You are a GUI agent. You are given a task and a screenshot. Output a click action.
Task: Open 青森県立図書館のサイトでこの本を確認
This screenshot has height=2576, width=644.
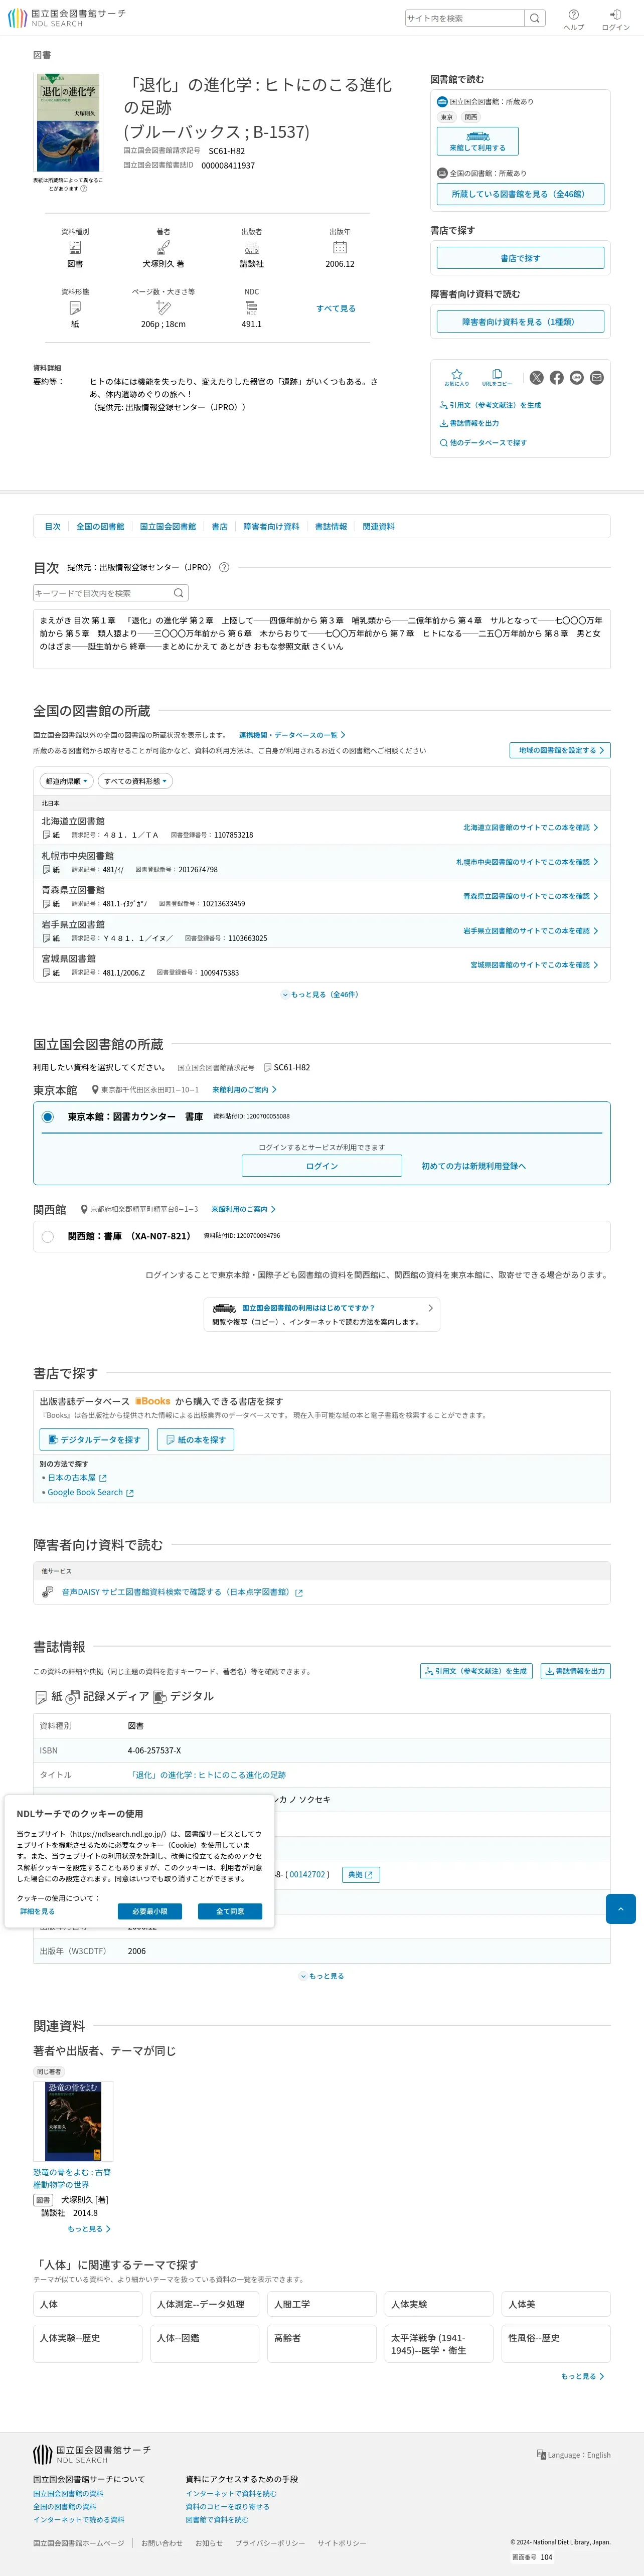[530, 896]
